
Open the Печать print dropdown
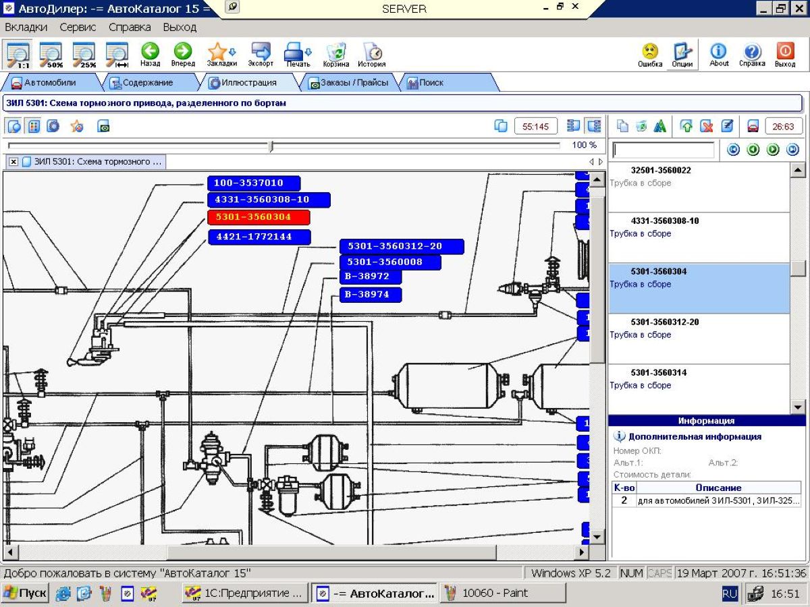tap(298, 55)
